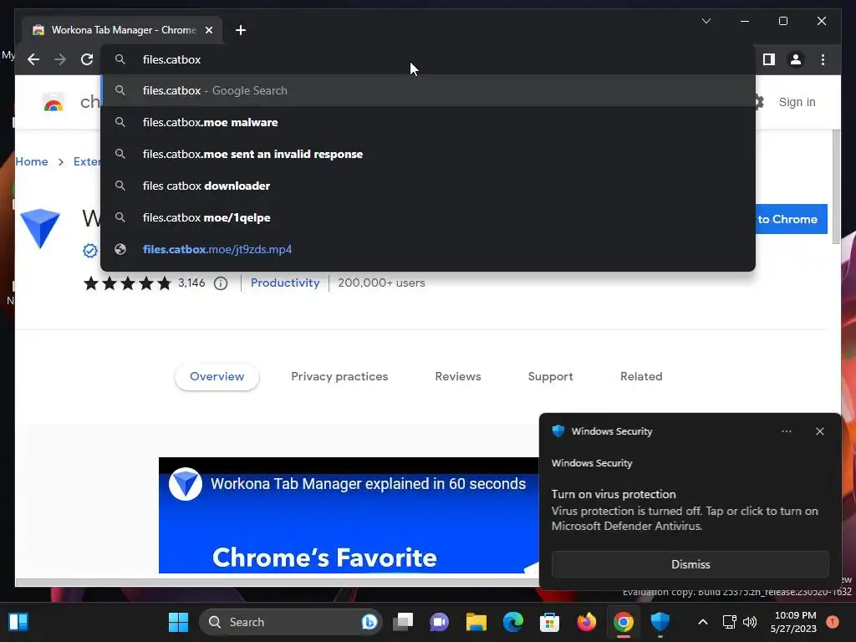Viewport: 856px width, 642px height.
Task: Click the Chrome Web Store rainbow logo
Action: 53,102
